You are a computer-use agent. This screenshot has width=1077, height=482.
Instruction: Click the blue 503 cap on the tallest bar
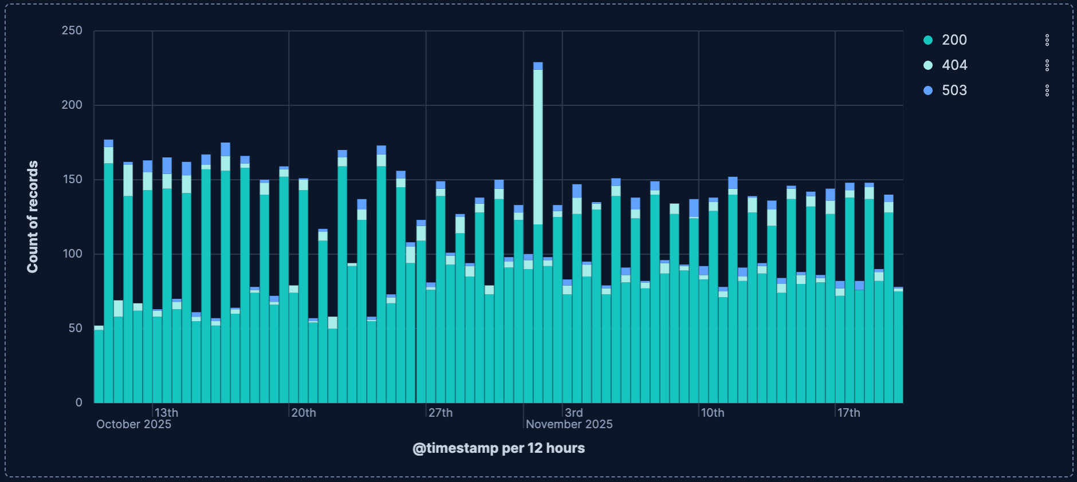tap(538, 66)
